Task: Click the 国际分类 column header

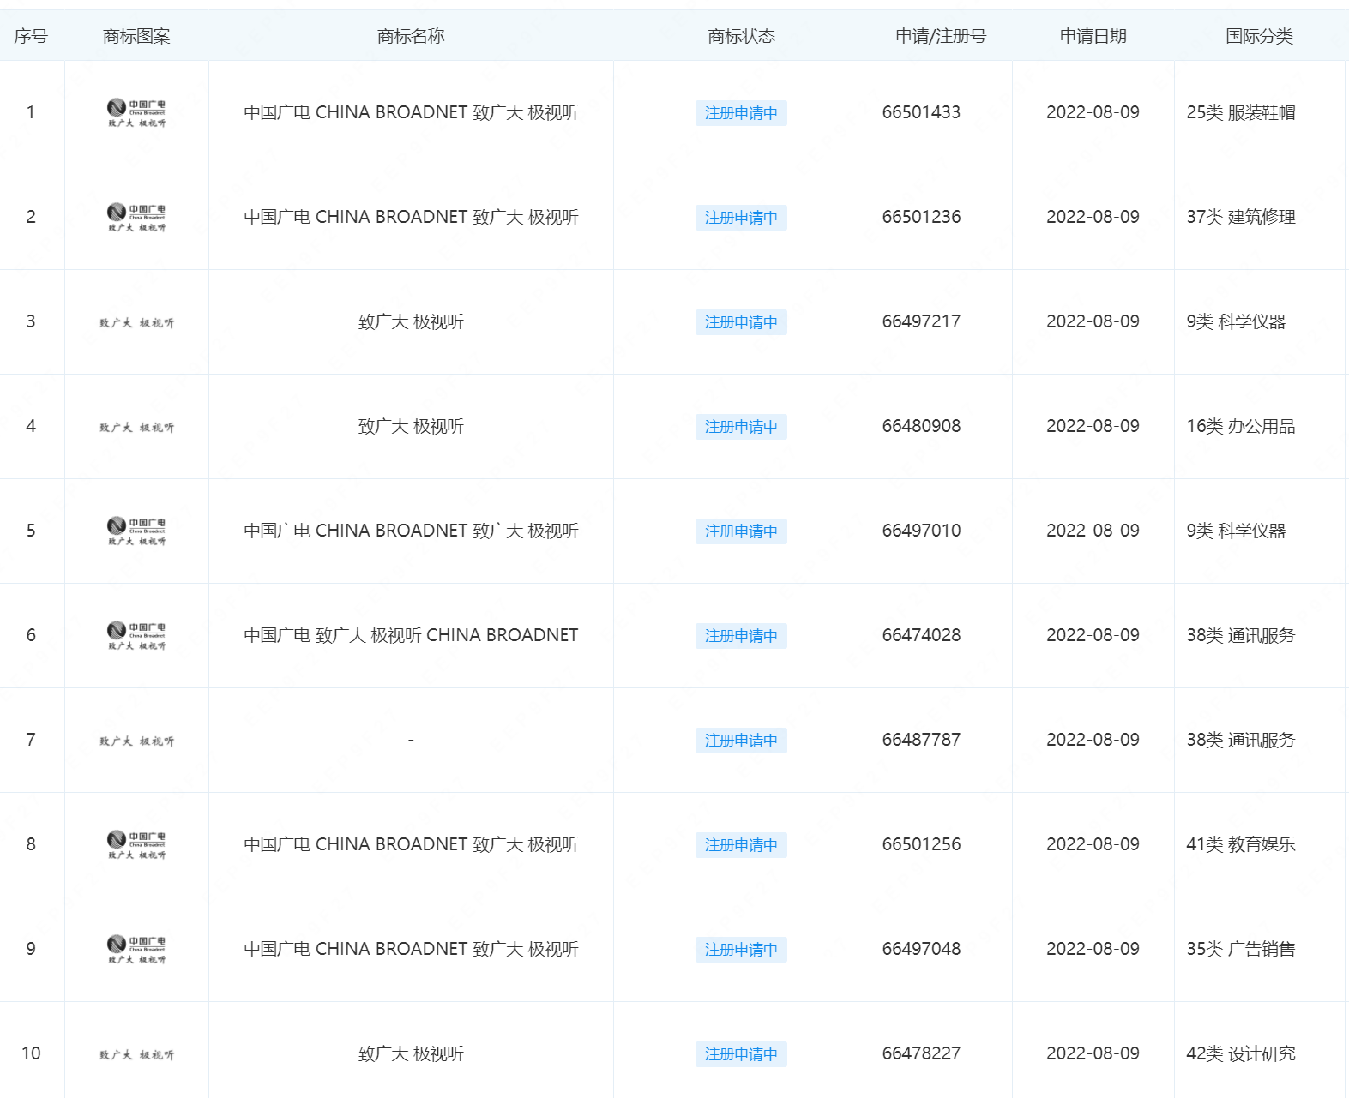Action: click(1259, 36)
